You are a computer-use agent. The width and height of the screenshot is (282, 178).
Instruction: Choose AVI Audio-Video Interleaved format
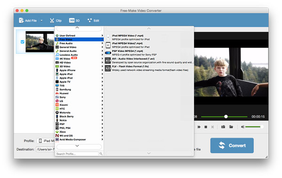149,60
